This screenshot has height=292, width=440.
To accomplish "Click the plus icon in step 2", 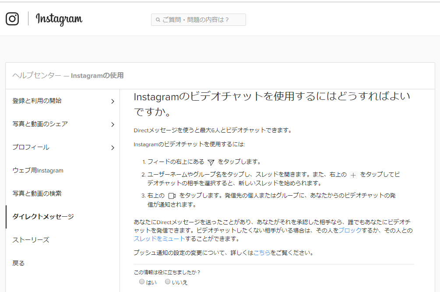I will pyautogui.click(x=353, y=175).
